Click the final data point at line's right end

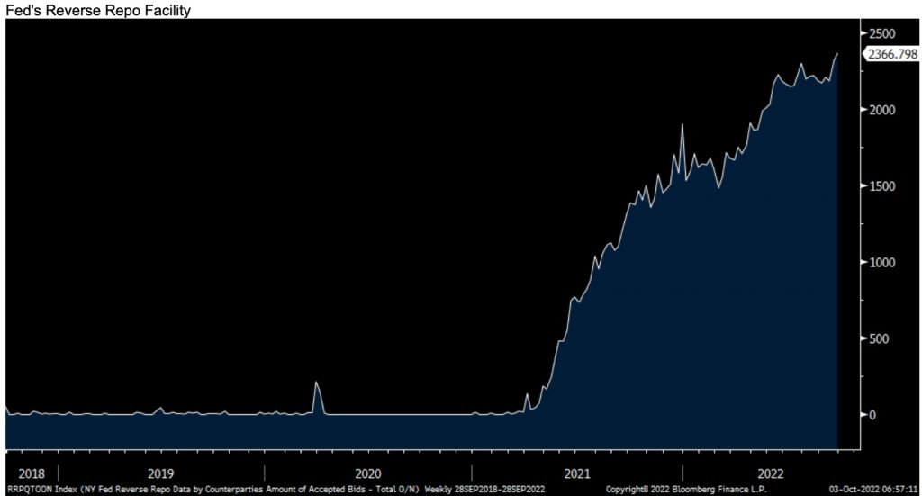click(x=837, y=54)
